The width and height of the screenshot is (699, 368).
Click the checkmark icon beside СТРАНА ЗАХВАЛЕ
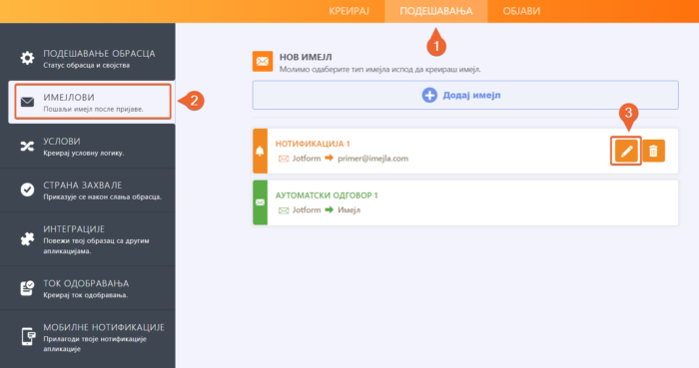pyautogui.click(x=27, y=189)
